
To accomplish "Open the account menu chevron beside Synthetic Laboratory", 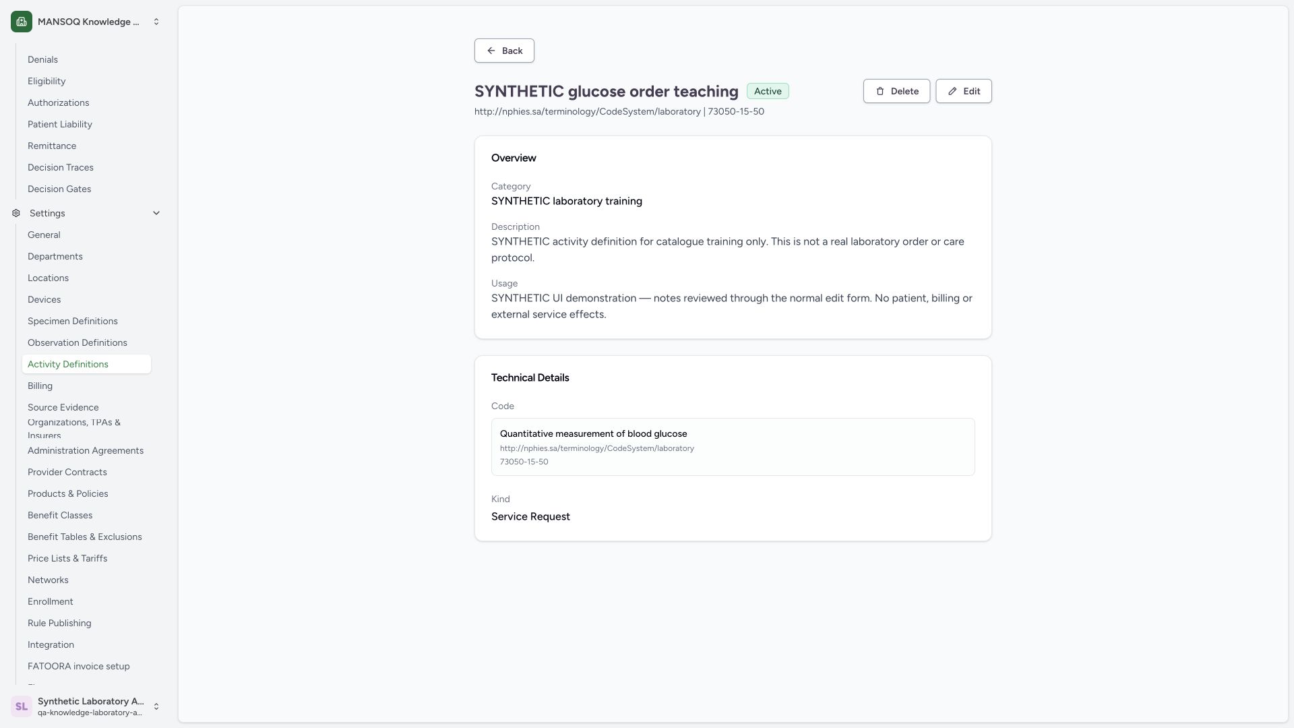I will [x=156, y=706].
